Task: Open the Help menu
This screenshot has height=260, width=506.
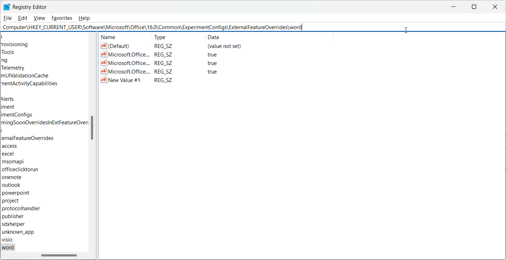Action: (x=84, y=18)
